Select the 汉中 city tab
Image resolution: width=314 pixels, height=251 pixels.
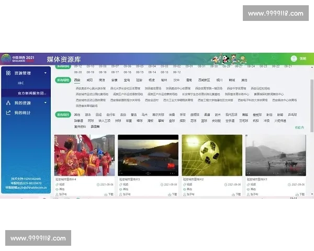coord(176,80)
